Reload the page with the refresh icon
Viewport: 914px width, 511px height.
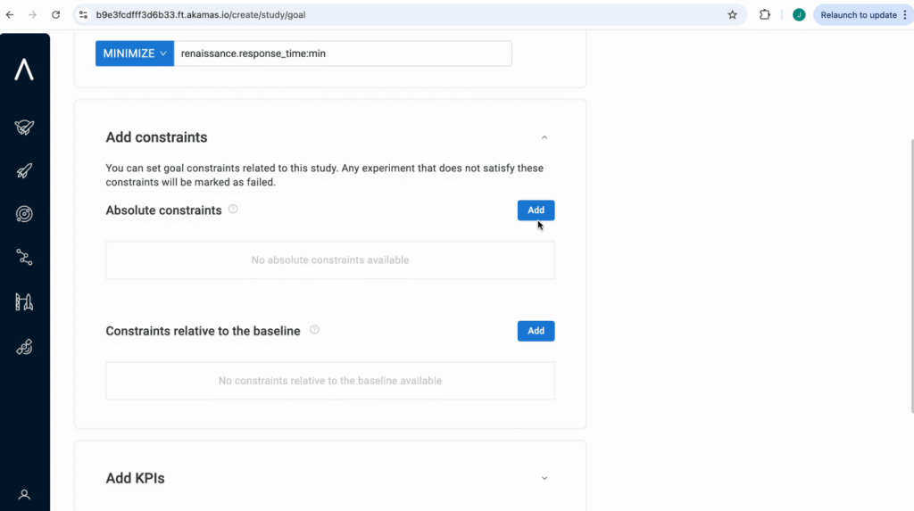[55, 14]
